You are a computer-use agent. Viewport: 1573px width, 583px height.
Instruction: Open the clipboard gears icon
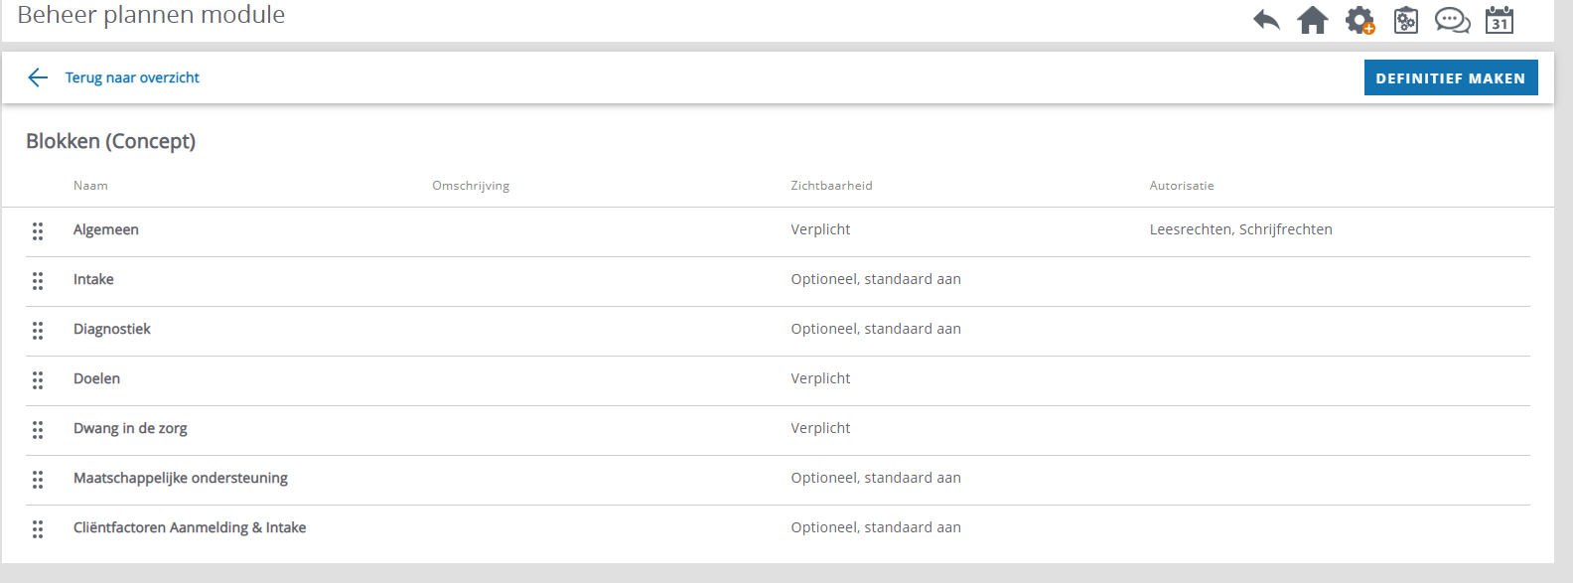1406,20
